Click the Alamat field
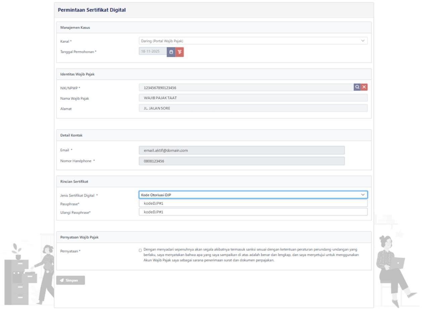Viewport: 423px width, 313px height. (253, 108)
